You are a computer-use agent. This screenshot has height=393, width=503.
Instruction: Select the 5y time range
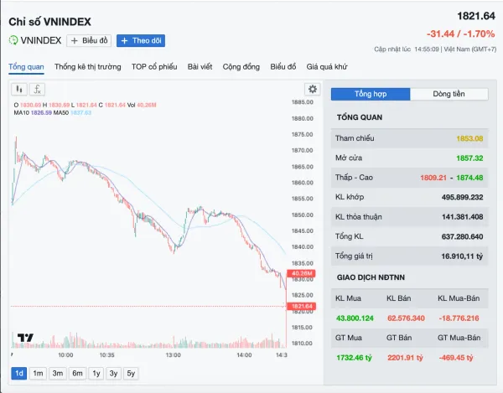pyautogui.click(x=131, y=373)
